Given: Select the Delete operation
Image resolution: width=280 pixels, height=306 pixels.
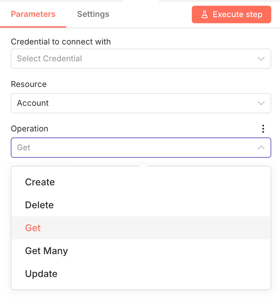Looking at the screenshot, I should [x=39, y=205].
